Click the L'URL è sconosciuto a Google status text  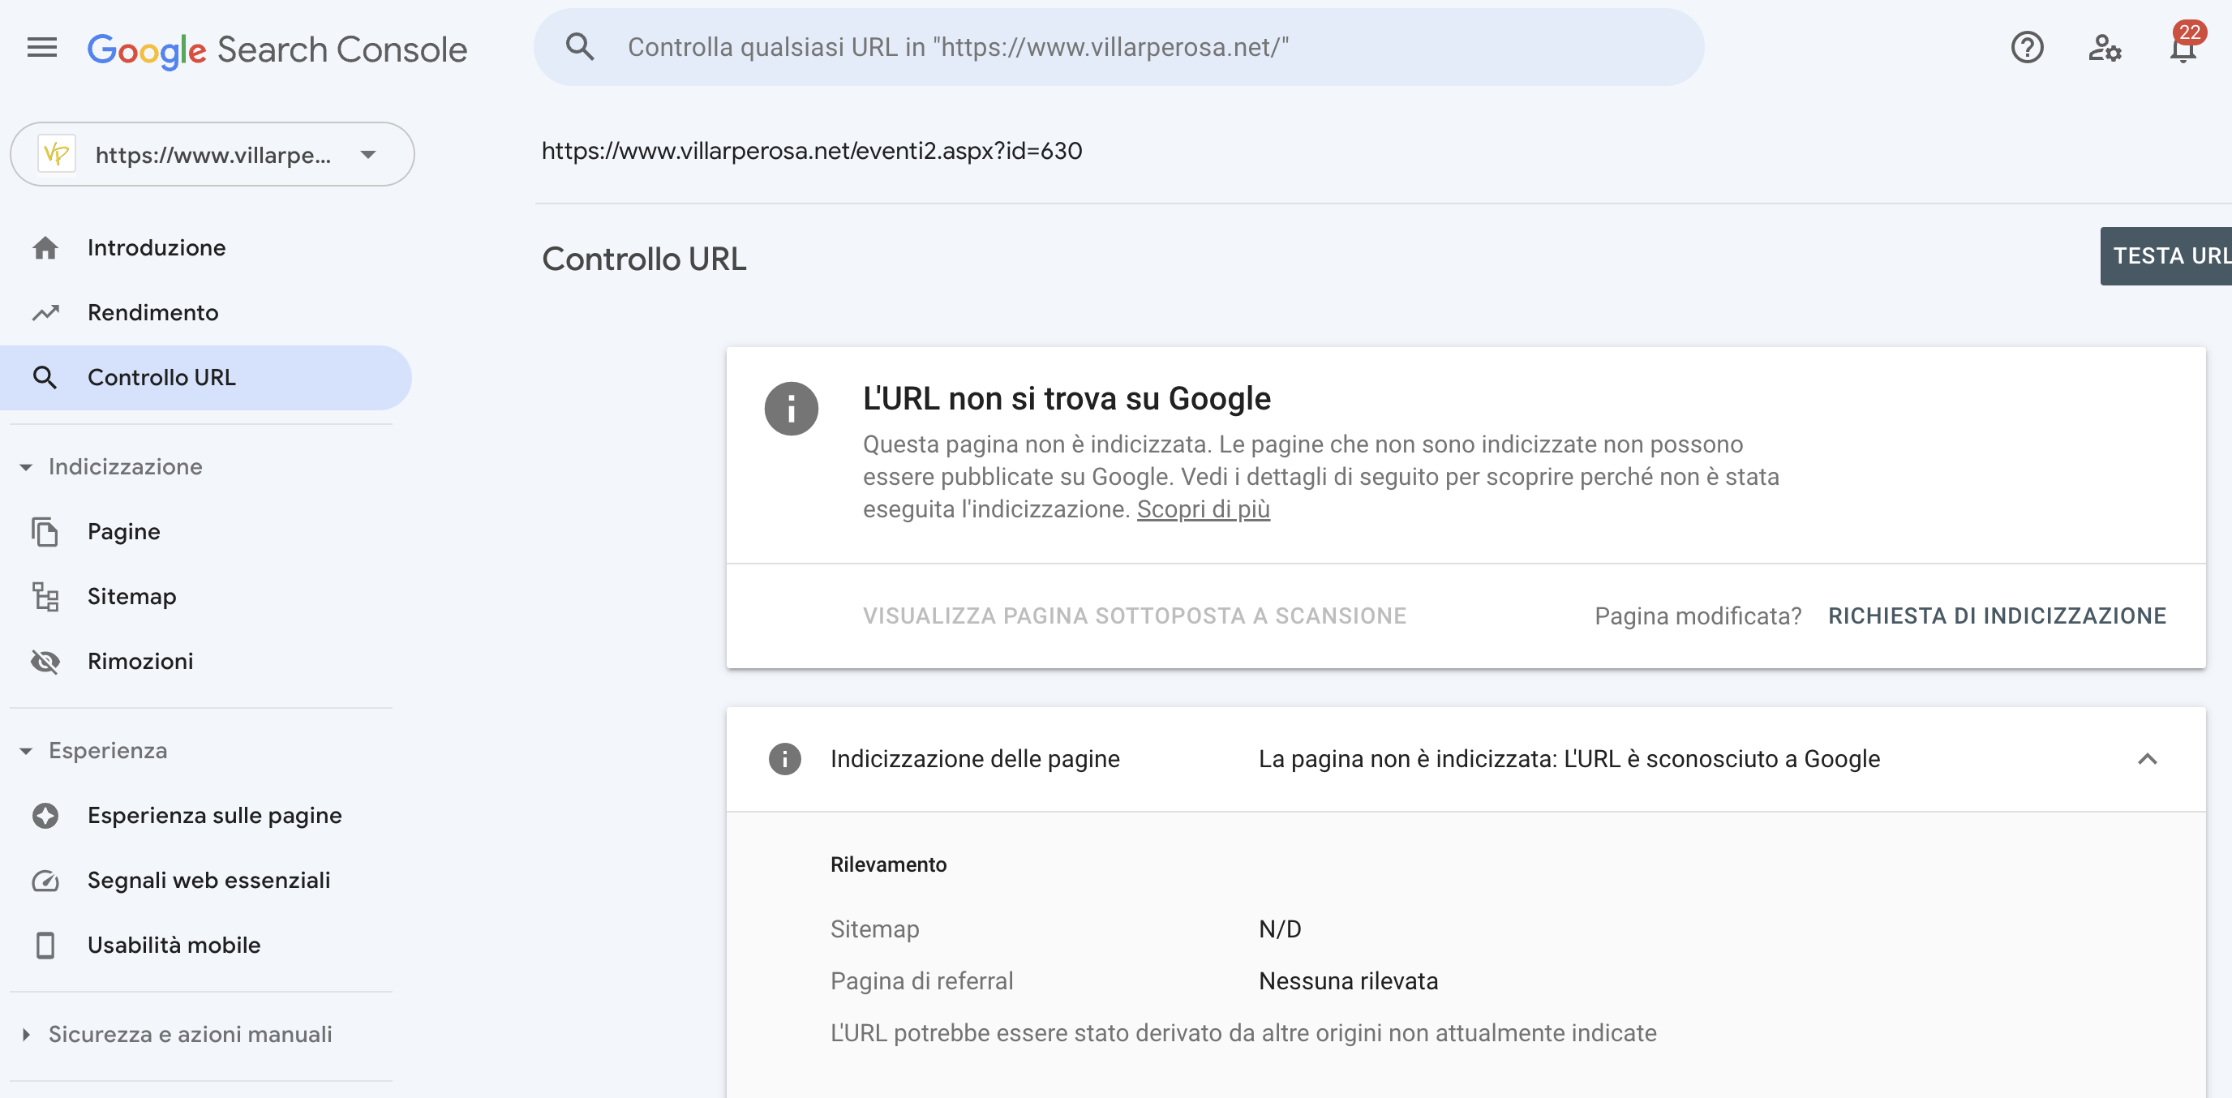coord(1721,759)
